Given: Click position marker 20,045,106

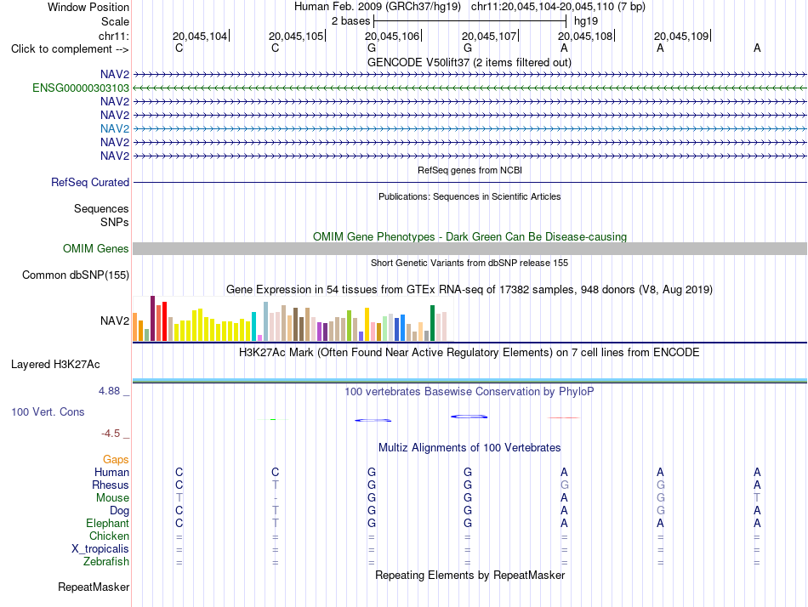Looking at the screenshot, I should tap(392, 36).
